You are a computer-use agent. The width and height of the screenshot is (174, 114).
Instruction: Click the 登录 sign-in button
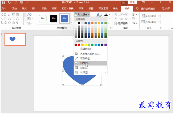[132, 2]
